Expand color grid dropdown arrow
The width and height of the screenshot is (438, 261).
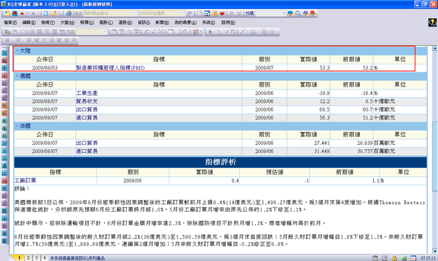201,32
